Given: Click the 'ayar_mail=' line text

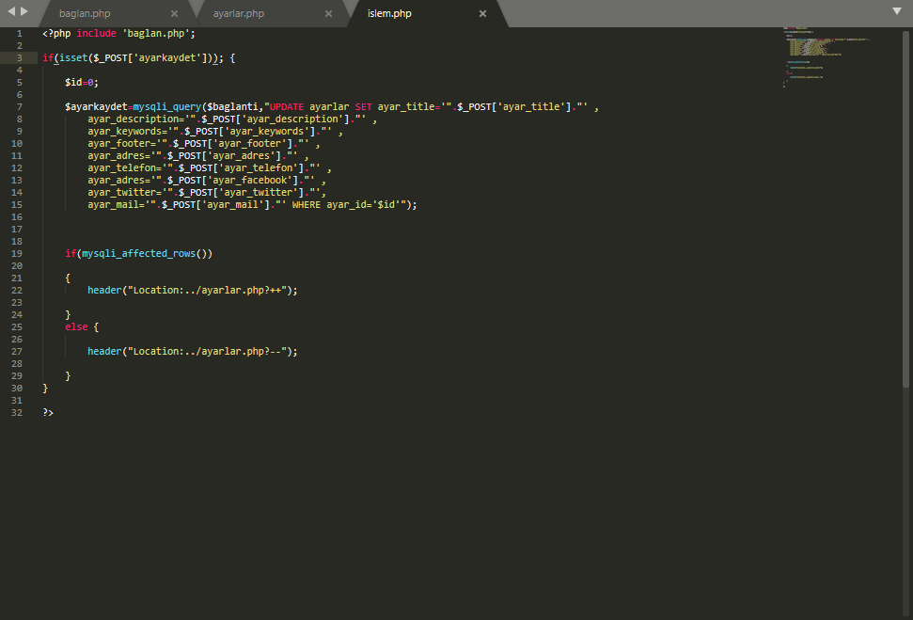Looking at the screenshot, I should point(252,204).
